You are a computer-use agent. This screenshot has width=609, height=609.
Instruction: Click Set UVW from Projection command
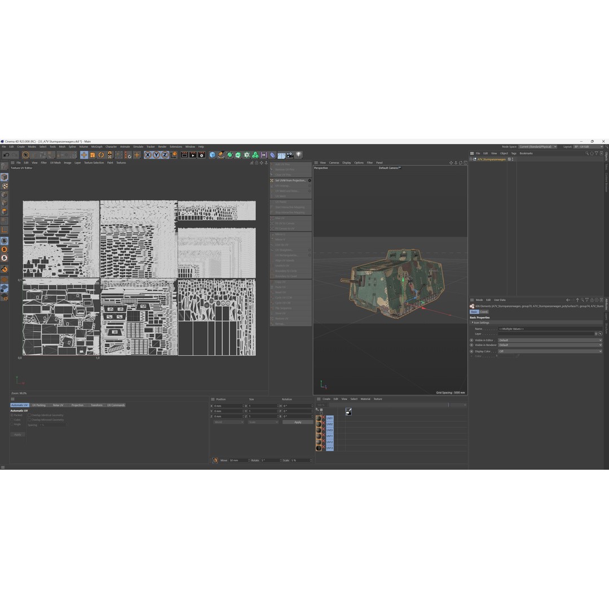(x=290, y=180)
